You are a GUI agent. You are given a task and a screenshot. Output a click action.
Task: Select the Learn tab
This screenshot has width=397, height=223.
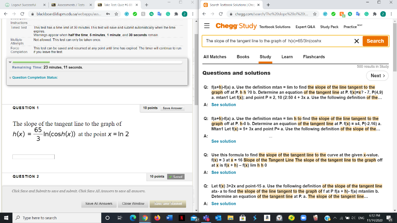(287, 57)
